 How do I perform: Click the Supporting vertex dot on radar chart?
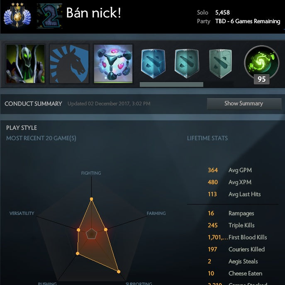tap(119, 272)
